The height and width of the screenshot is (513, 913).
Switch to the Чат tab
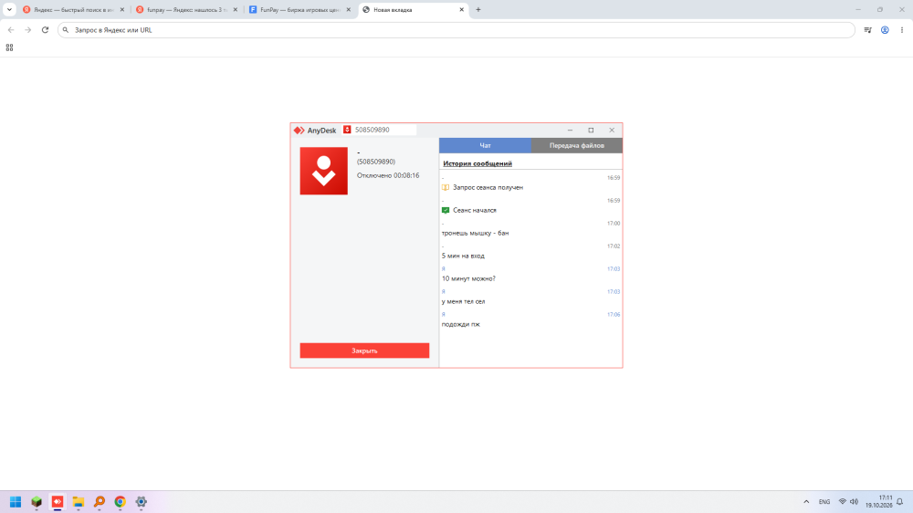point(485,145)
